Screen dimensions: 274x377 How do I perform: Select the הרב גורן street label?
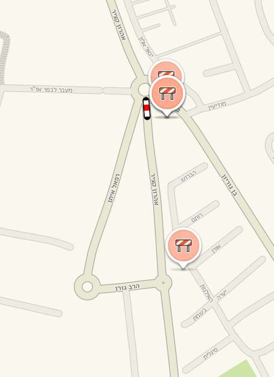tap(127, 287)
